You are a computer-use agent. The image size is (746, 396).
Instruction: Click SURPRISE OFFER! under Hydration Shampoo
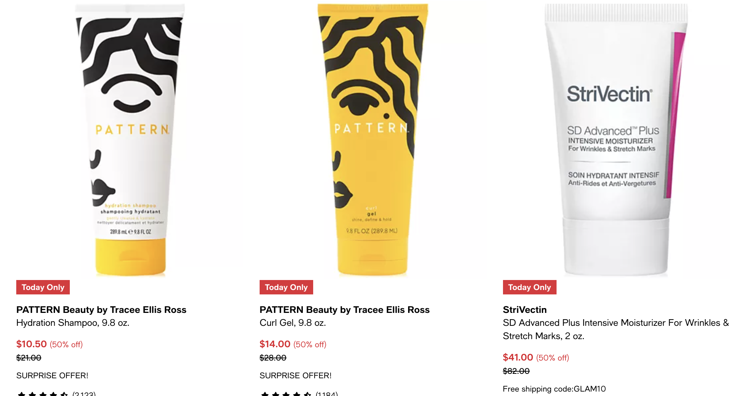coord(52,375)
